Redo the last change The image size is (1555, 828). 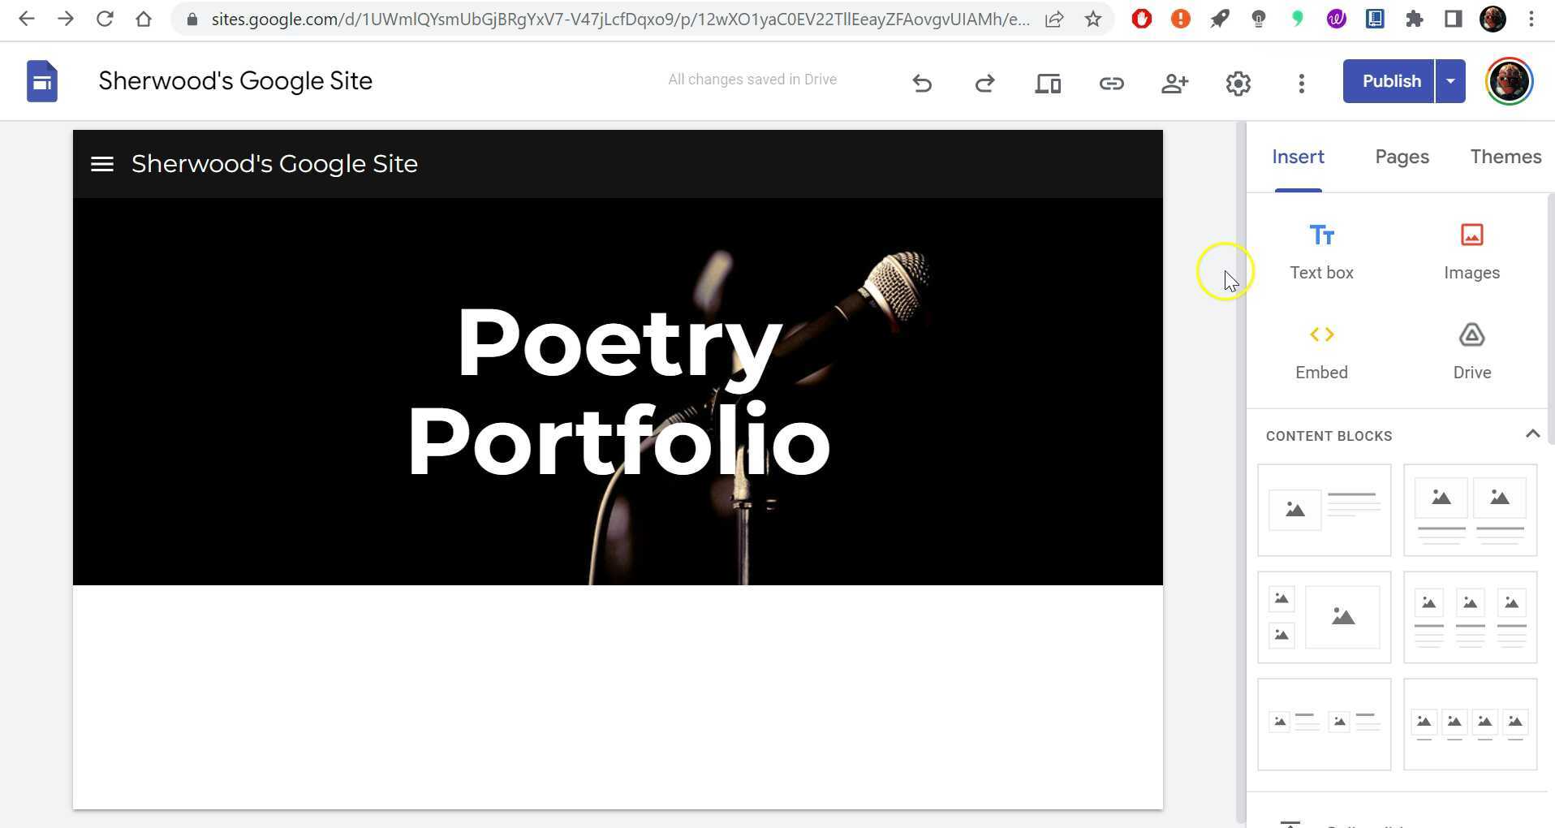click(x=984, y=83)
